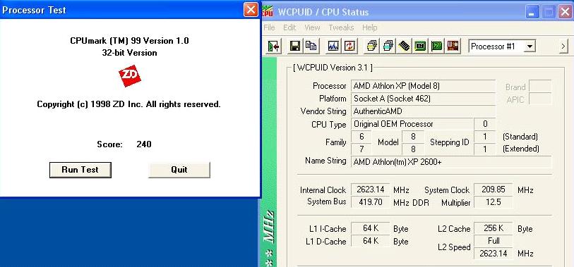Click the Extended Family value 7

coord(361,149)
